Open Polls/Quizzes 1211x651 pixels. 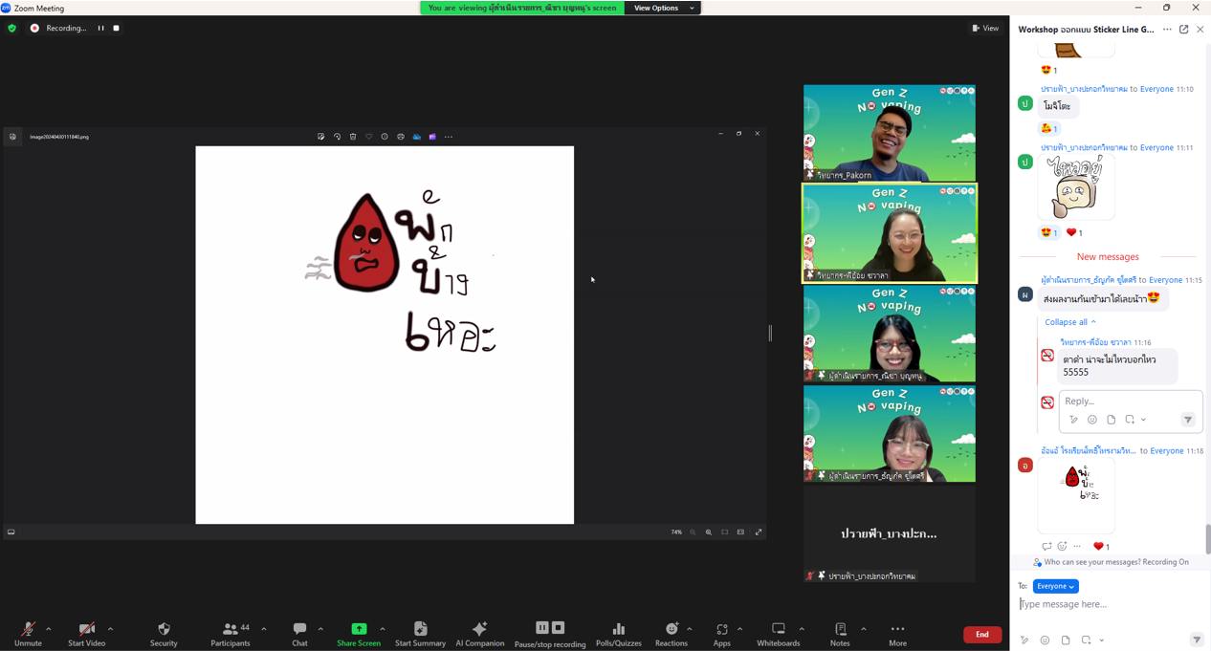(x=618, y=633)
